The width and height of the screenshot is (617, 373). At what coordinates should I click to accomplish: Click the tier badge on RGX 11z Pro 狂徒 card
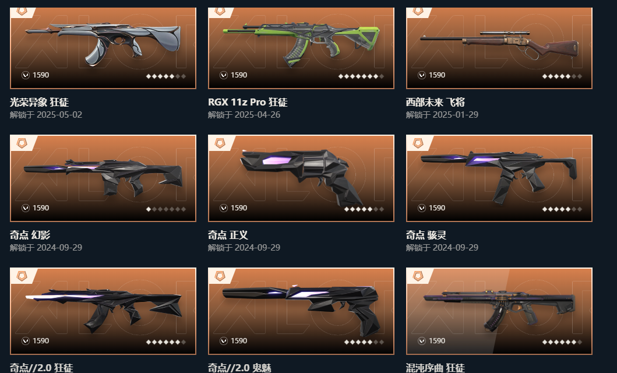click(x=220, y=12)
